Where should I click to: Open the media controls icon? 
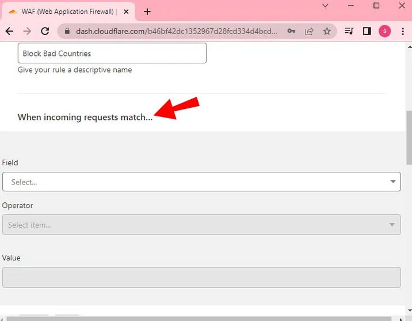[x=349, y=31]
